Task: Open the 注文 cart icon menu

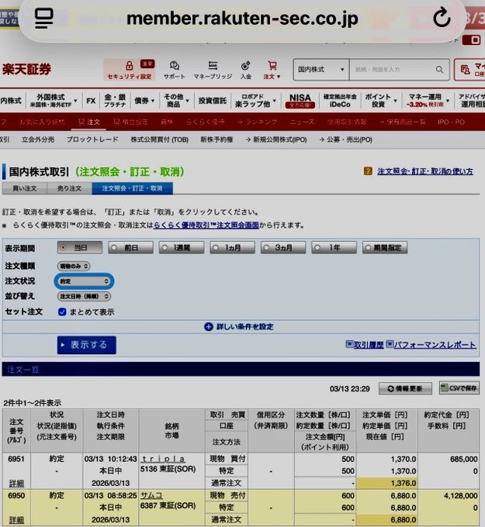Action: 272,70
